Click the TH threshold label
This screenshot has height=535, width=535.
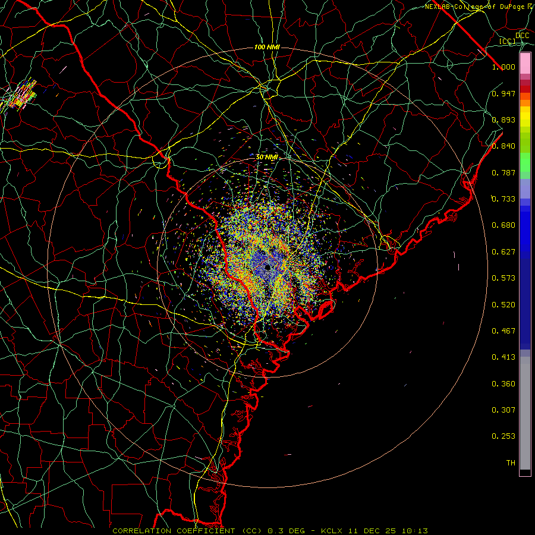click(511, 463)
